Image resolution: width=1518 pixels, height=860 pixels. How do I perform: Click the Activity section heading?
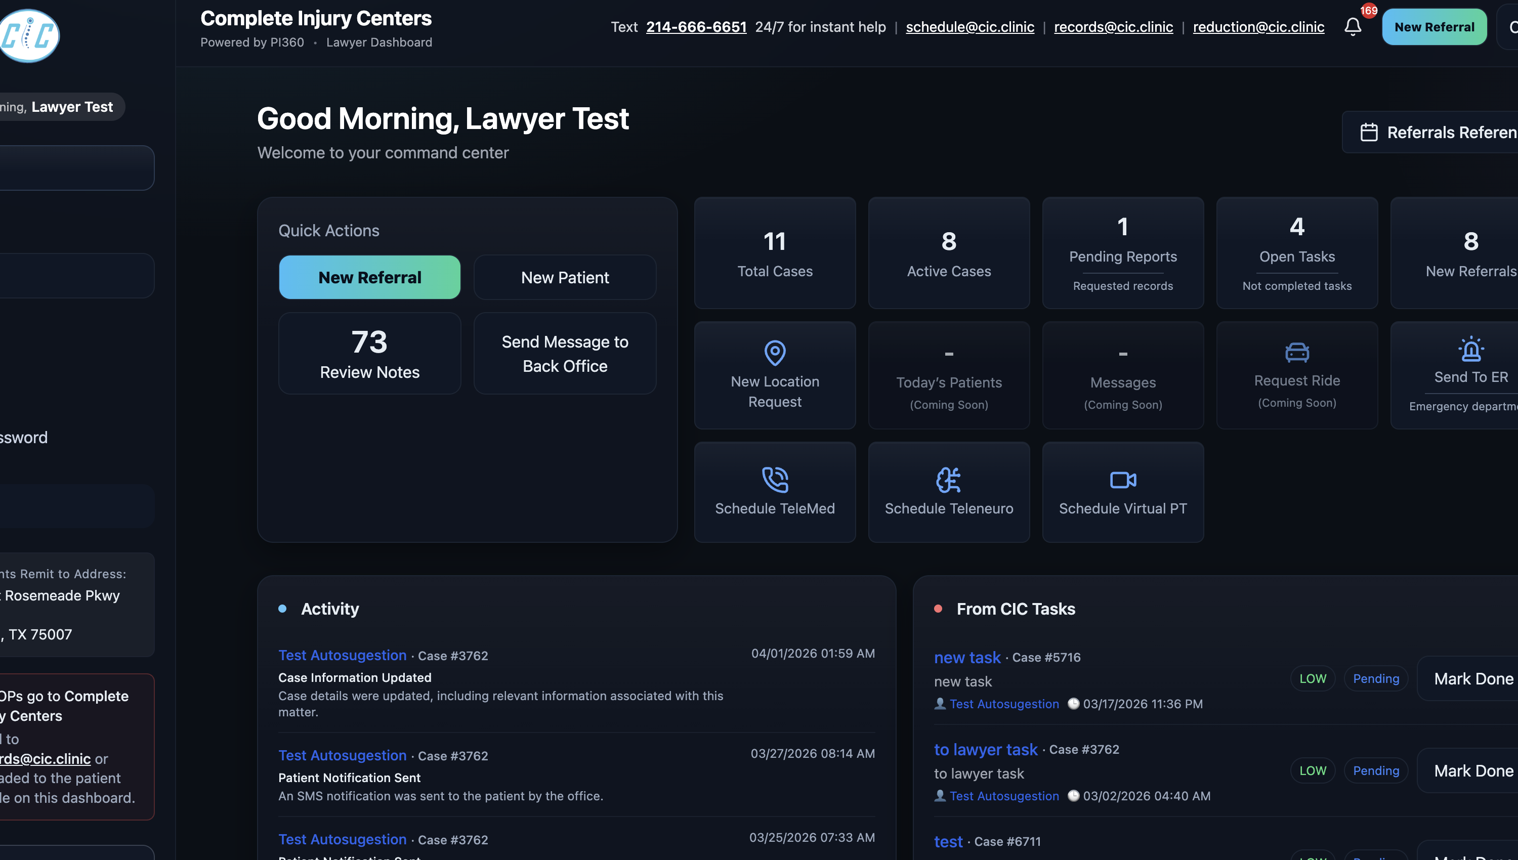pyautogui.click(x=329, y=609)
